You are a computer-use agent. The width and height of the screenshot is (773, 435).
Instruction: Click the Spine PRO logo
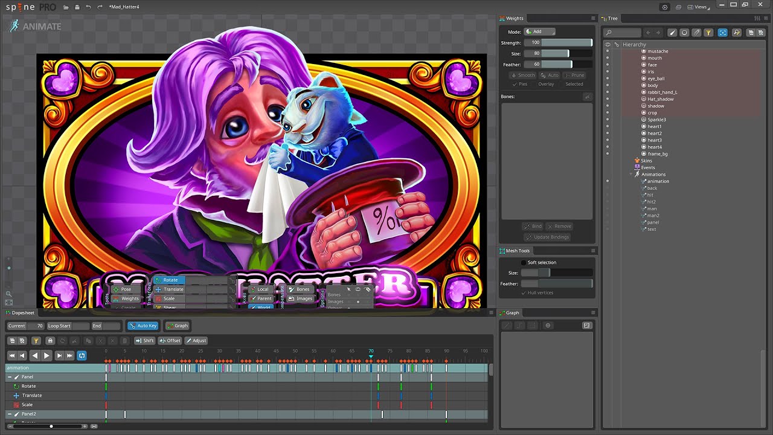pos(31,7)
